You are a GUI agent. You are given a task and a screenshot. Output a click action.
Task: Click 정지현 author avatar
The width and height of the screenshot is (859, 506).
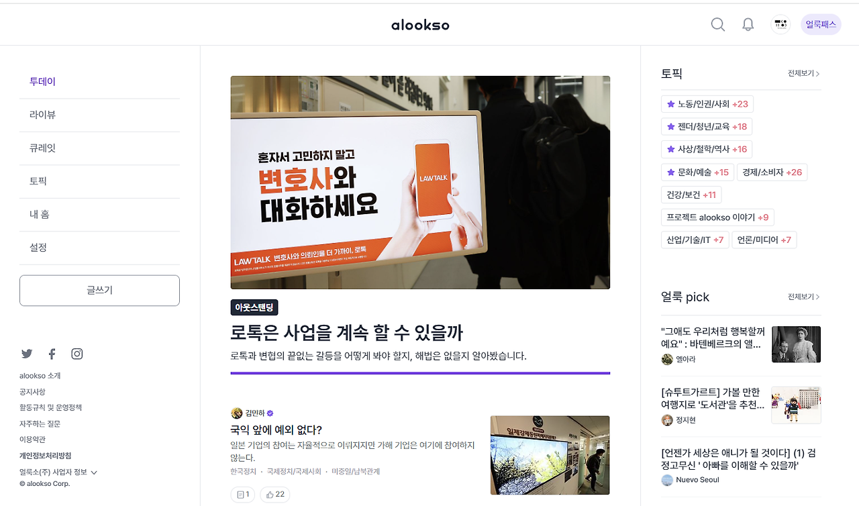point(667,420)
